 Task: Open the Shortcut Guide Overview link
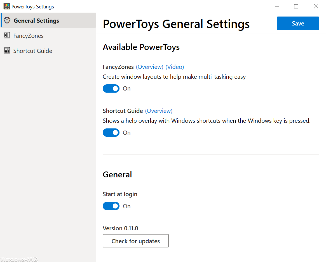click(x=159, y=111)
